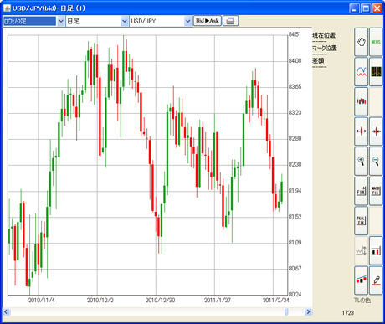This screenshot has width=385, height=324.
Task: Click the 1723 counter value
Action: pos(347,313)
